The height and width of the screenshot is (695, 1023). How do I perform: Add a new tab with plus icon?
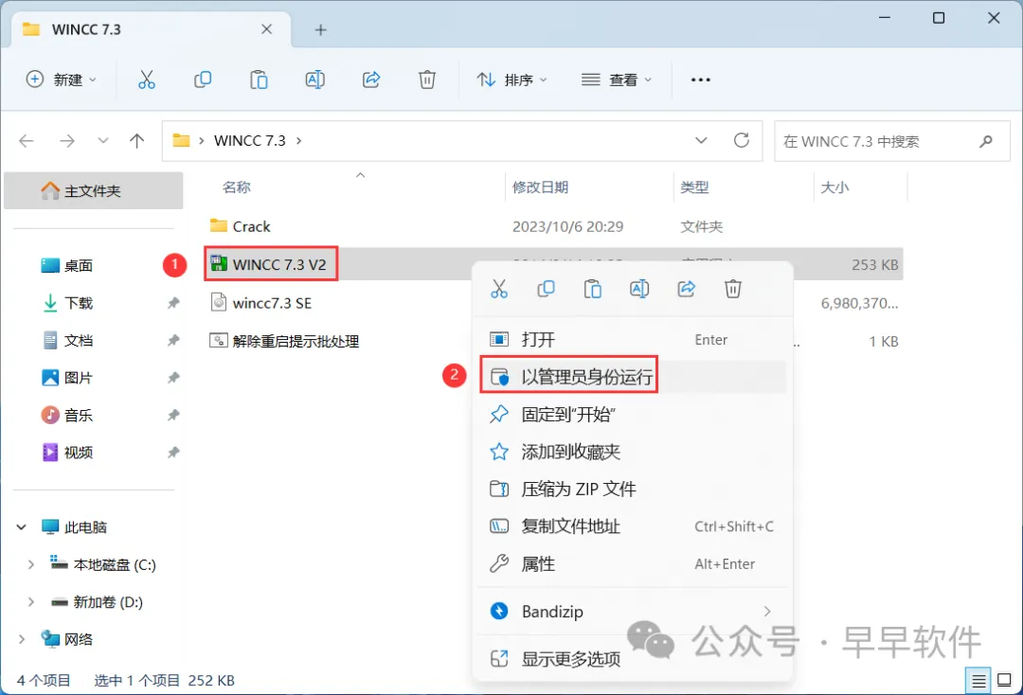(320, 29)
